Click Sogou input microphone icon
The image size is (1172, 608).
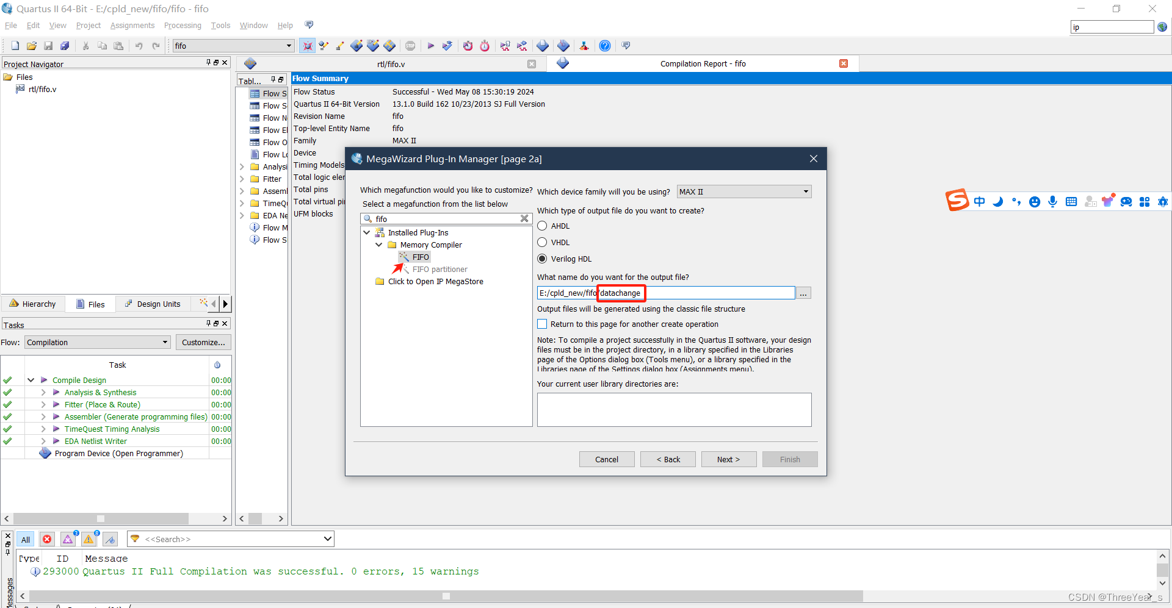(x=1053, y=201)
